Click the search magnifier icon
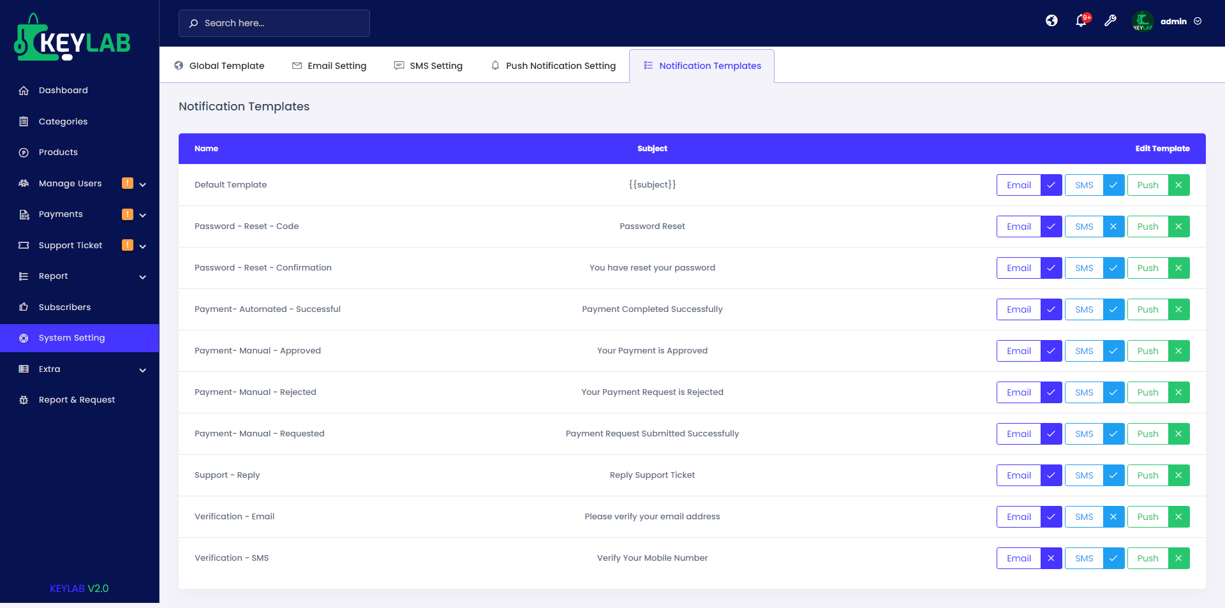 (x=193, y=23)
